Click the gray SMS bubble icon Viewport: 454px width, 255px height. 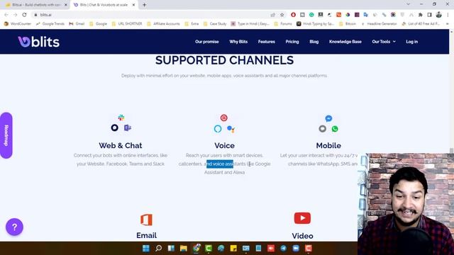point(323,129)
